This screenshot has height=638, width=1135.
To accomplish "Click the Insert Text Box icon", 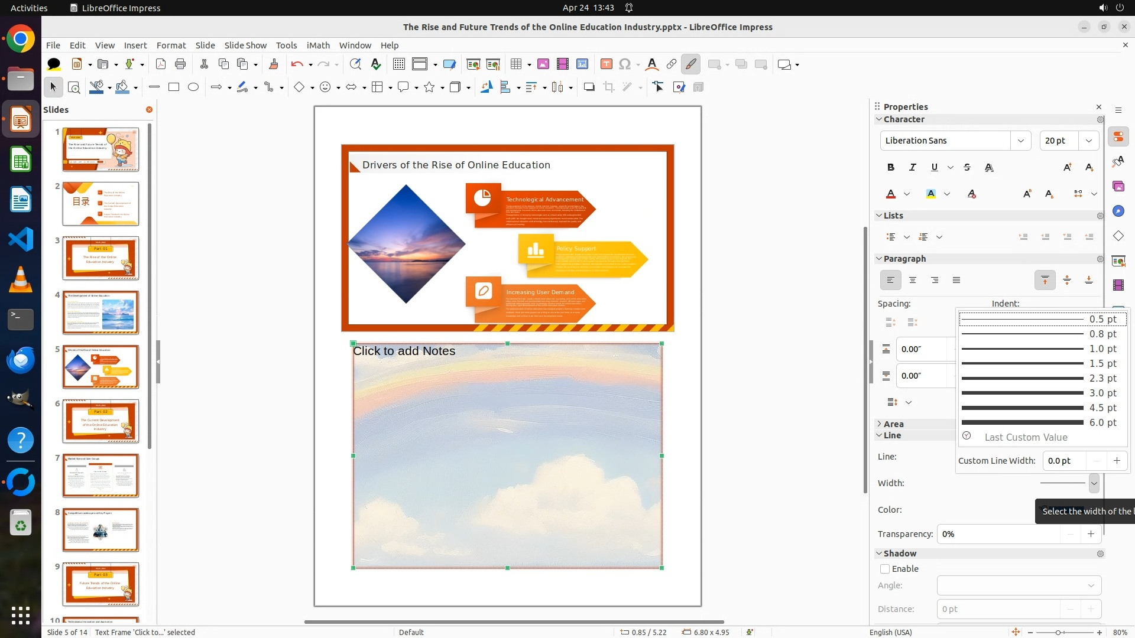I will (606, 64).
